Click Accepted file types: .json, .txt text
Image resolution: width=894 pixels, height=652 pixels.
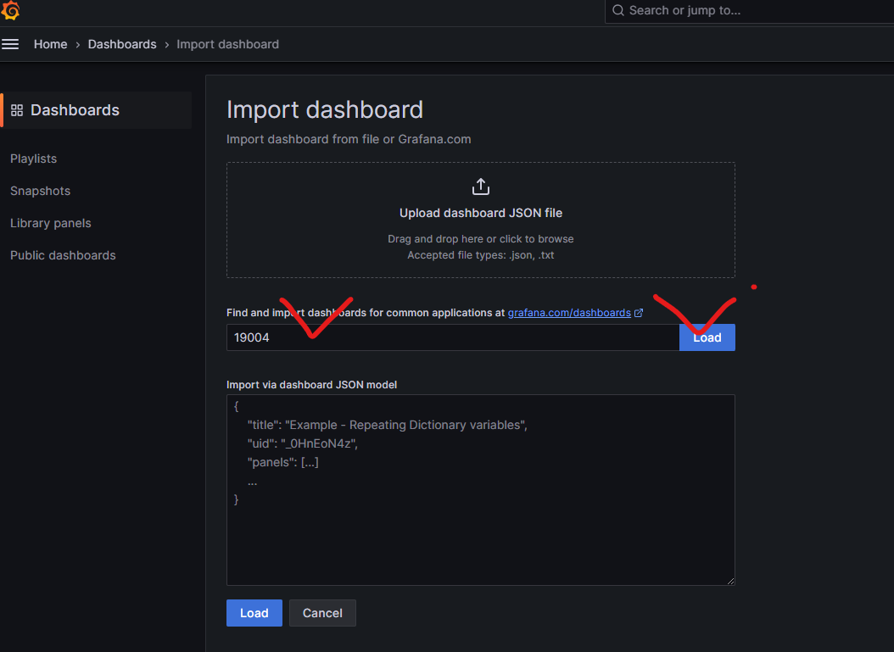pos(481,254)
